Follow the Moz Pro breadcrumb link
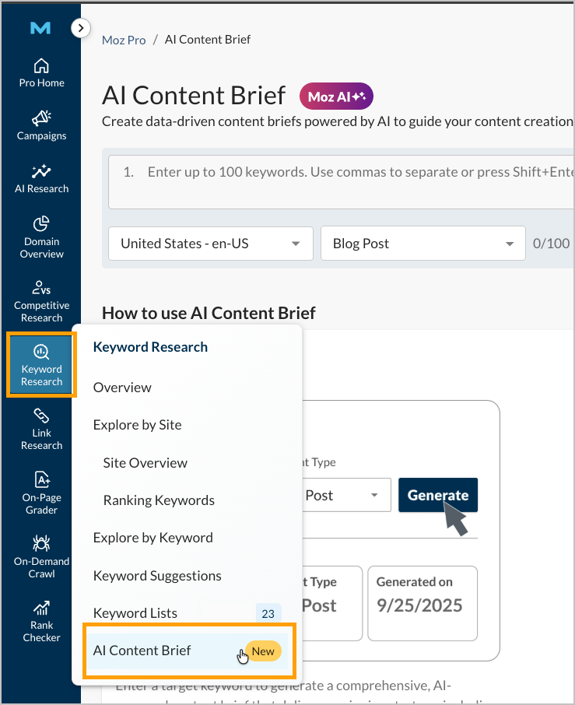 (x=124, y=40)
